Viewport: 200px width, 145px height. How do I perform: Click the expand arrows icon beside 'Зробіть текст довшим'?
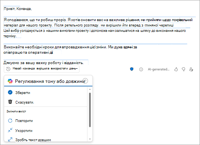[10, 139]
